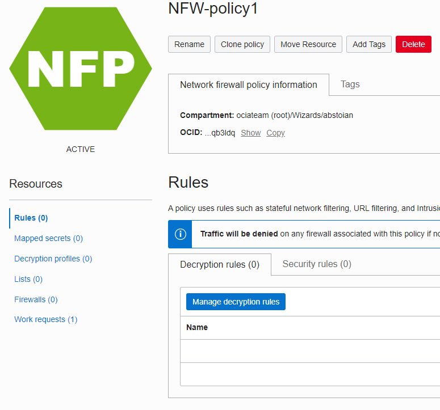Image resolution: width=440 pixels, height=410 pixels.
Task: Delete the network firewall policy
Action: pyautogui.click(x=413, y=44)
